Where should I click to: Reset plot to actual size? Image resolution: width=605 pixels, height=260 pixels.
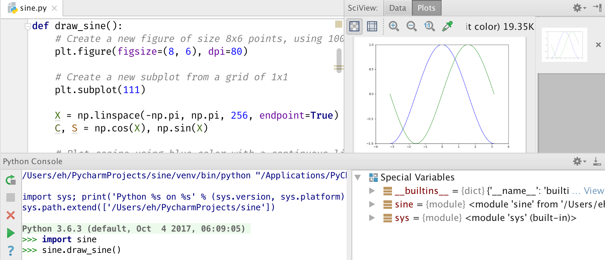pos(429,26)
